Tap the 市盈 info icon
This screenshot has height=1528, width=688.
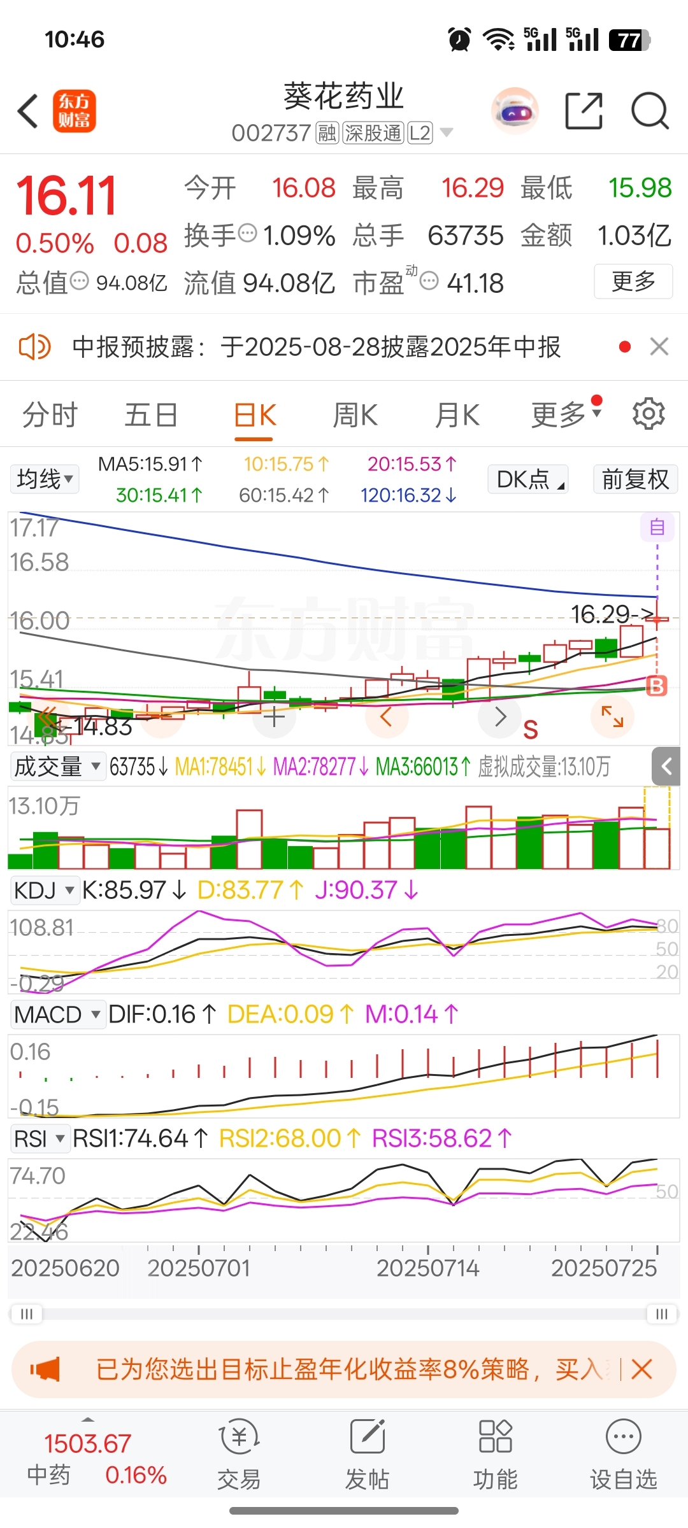click(430, 280)
